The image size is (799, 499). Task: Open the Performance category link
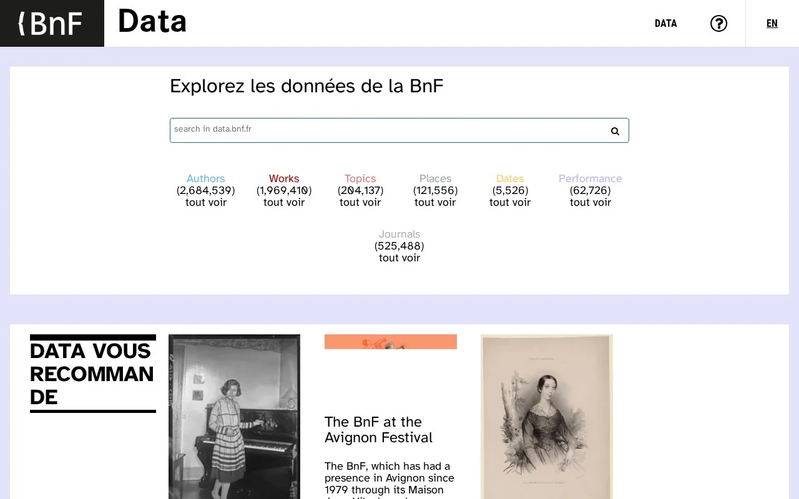[x=590, y=178]
